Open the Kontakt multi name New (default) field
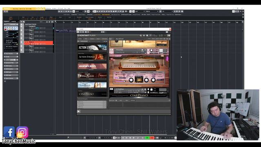Image resolution: width=261 pixels, height=147 pixels. pyautogui.click(x=129, y=39)
